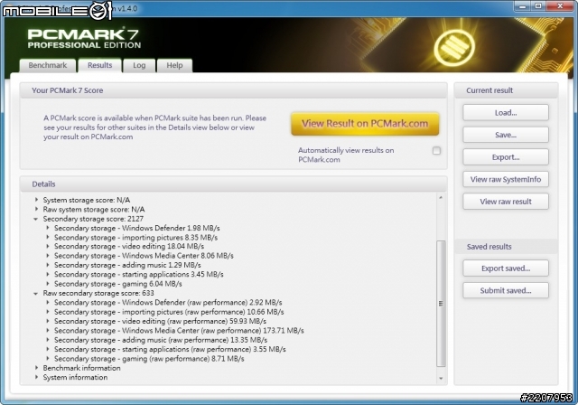Viewport: 578px width, 405px height.
Task: Select 'Raw secondary storage score: 633' text
Action: [x=98, y=293]
